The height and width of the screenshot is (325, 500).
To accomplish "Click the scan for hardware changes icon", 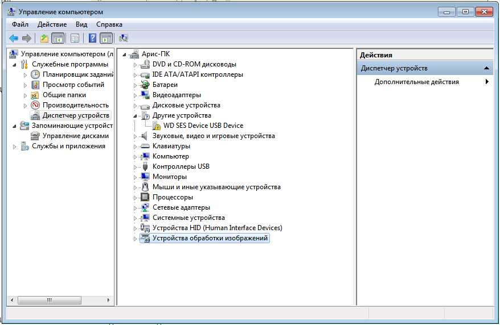I will [123, 39].
